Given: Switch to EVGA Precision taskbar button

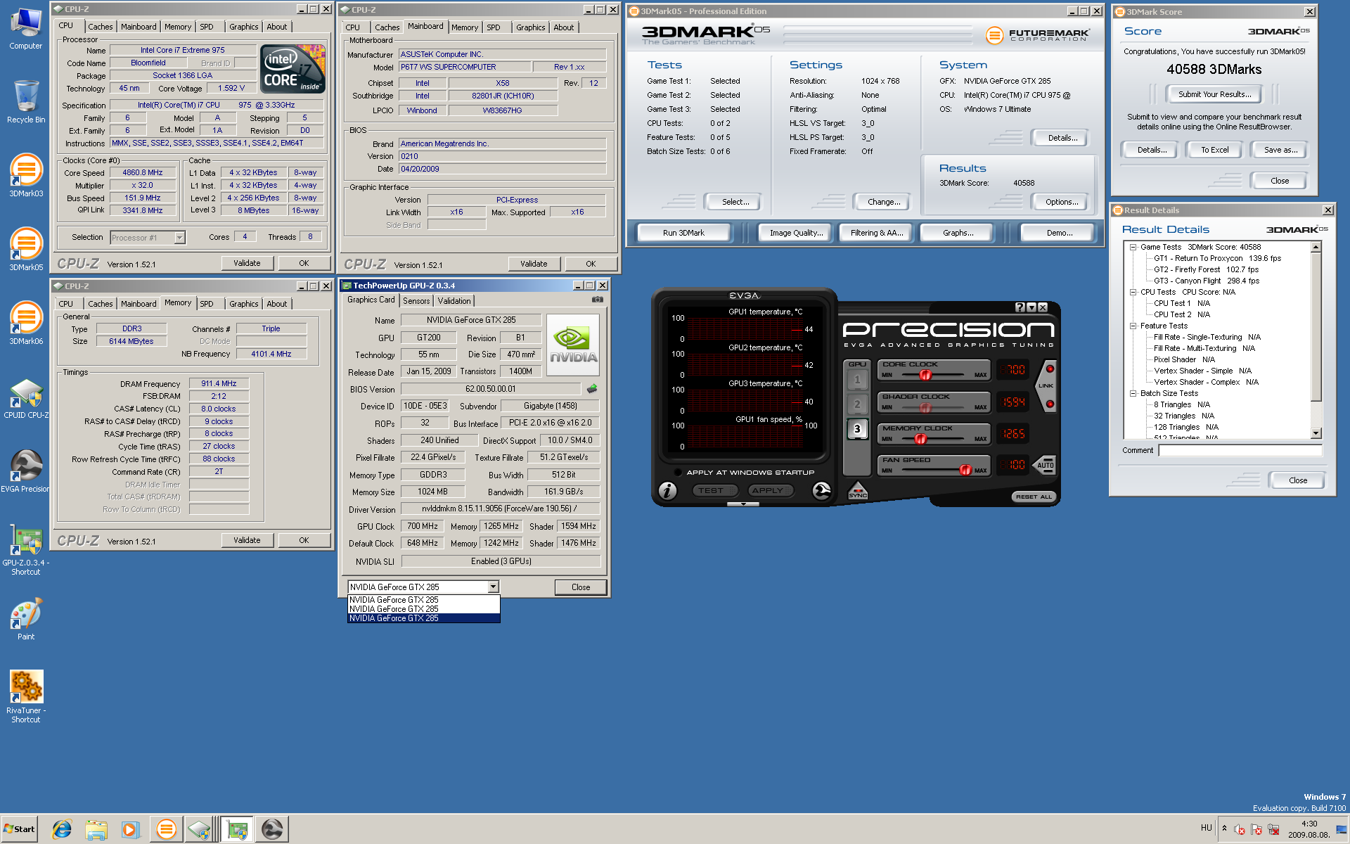Looking at the screenshot, I should (272, 830).
